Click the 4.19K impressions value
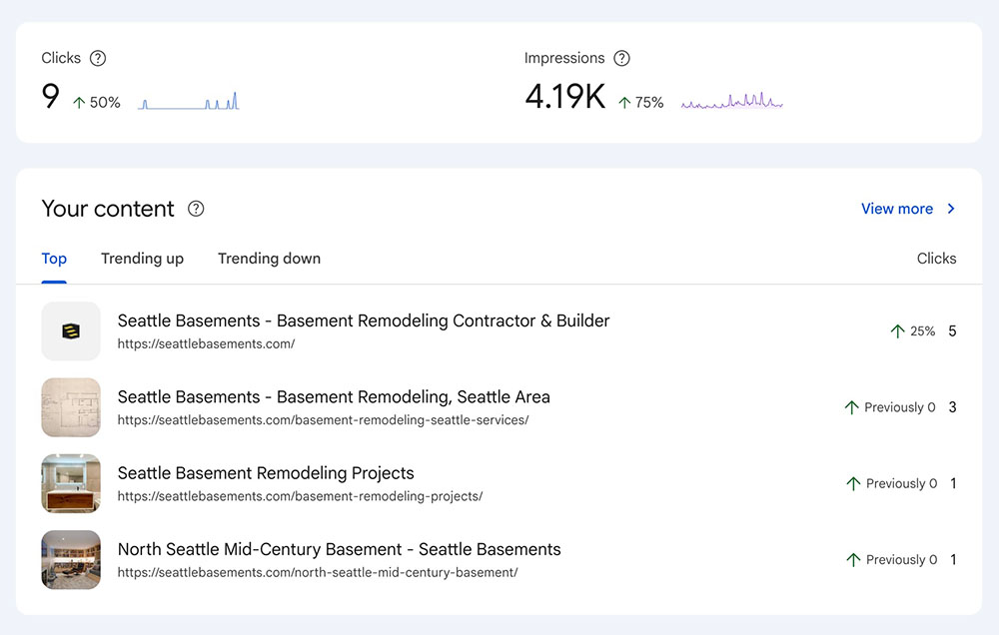 (565, 97)
